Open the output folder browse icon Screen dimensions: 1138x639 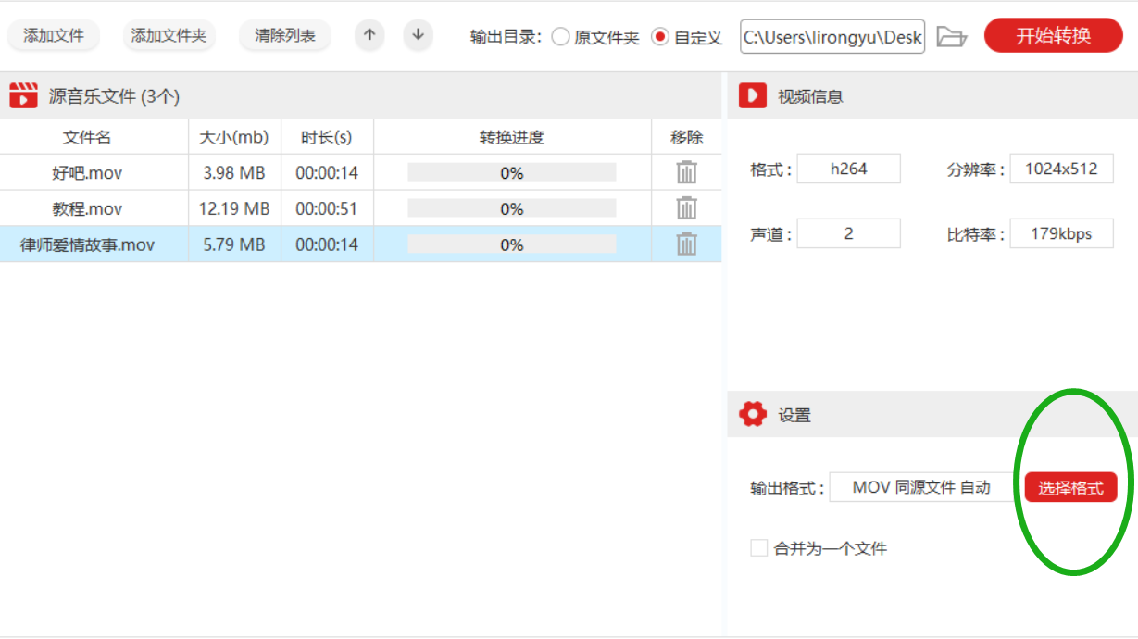(x=951, y=37)
